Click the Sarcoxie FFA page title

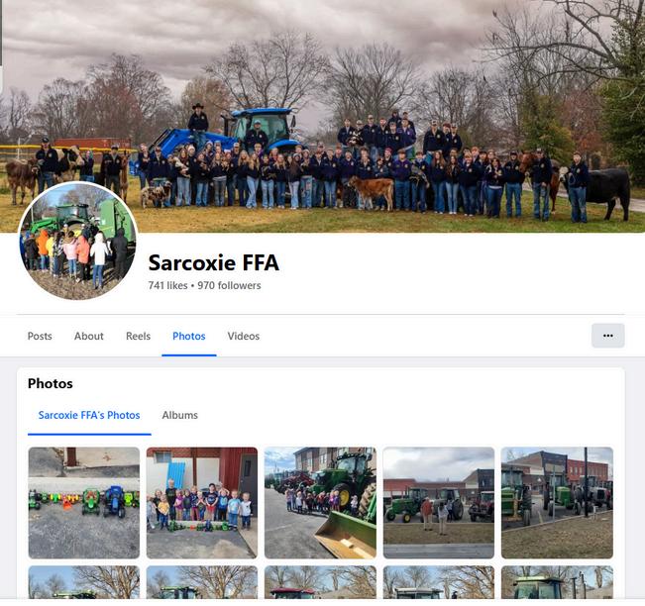[213, 262]
